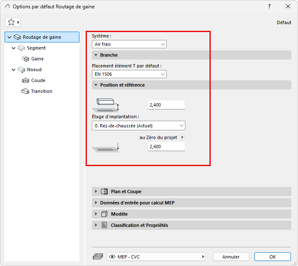The height and width of the screenshot is (266, 298).
Task: Collapse the Branche section
Action: [96, 55]
